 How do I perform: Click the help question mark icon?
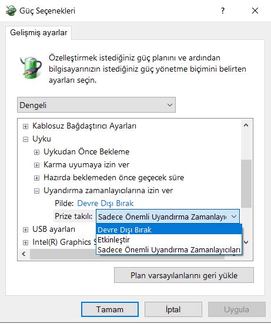[x=223, y=11]
